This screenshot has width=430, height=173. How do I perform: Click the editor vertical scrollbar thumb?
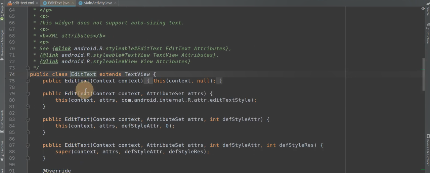click(423, 74)
